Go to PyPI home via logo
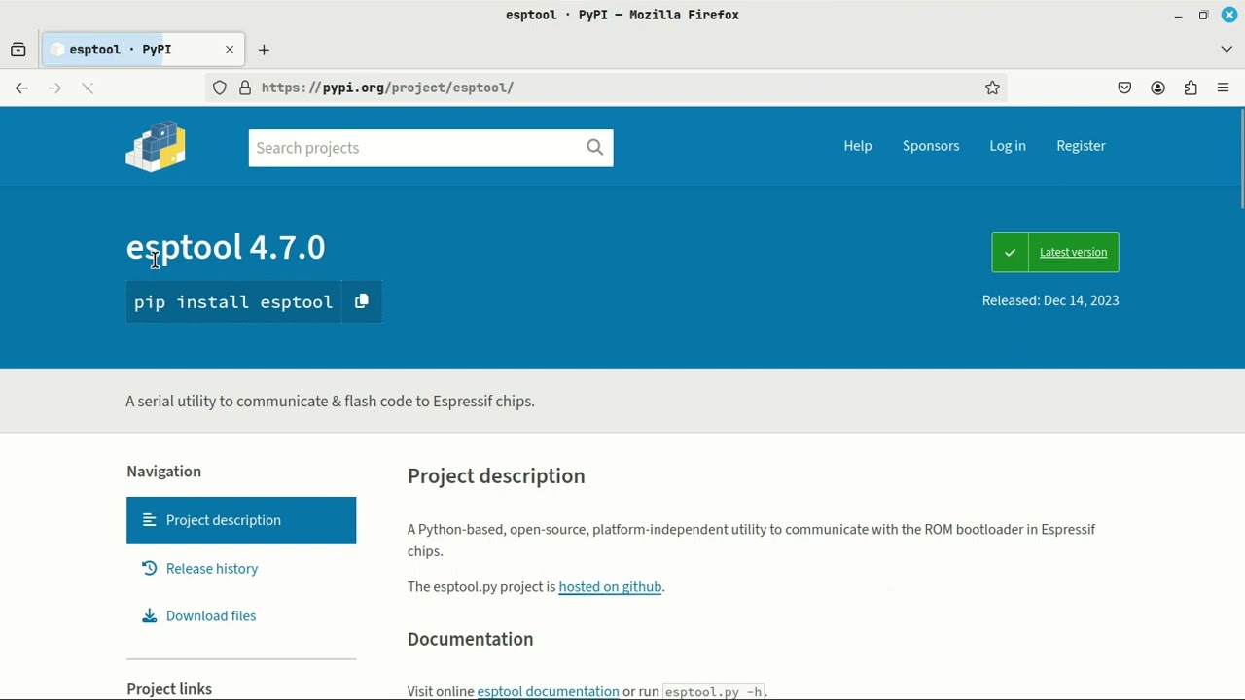Screen dimensions: 1245x700 (x=156, y=146)
